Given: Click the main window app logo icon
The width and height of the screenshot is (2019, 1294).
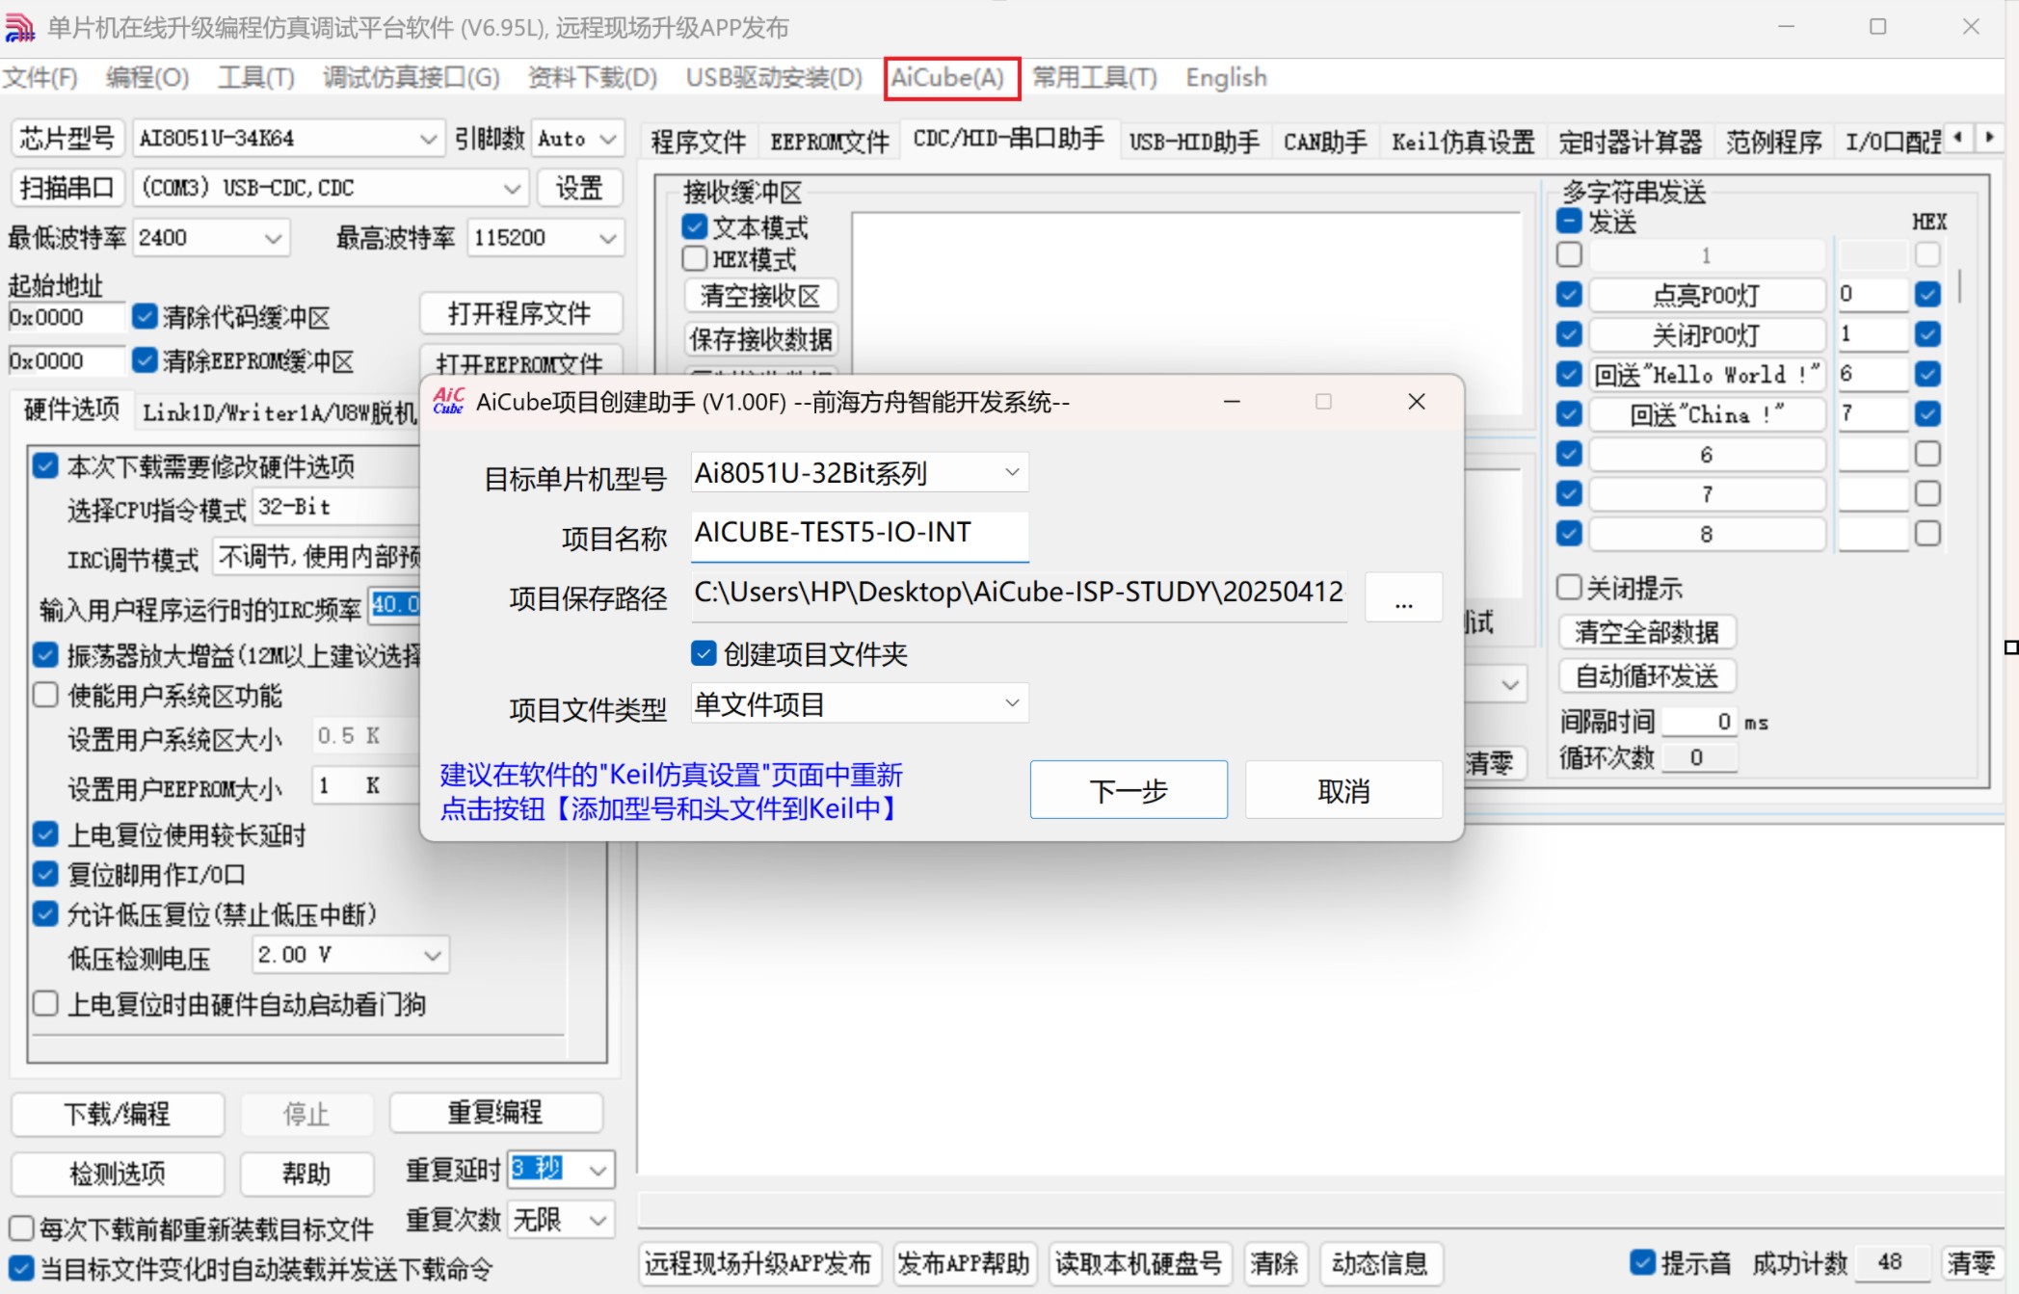Looking at the screenshot, I should point(19,28).
